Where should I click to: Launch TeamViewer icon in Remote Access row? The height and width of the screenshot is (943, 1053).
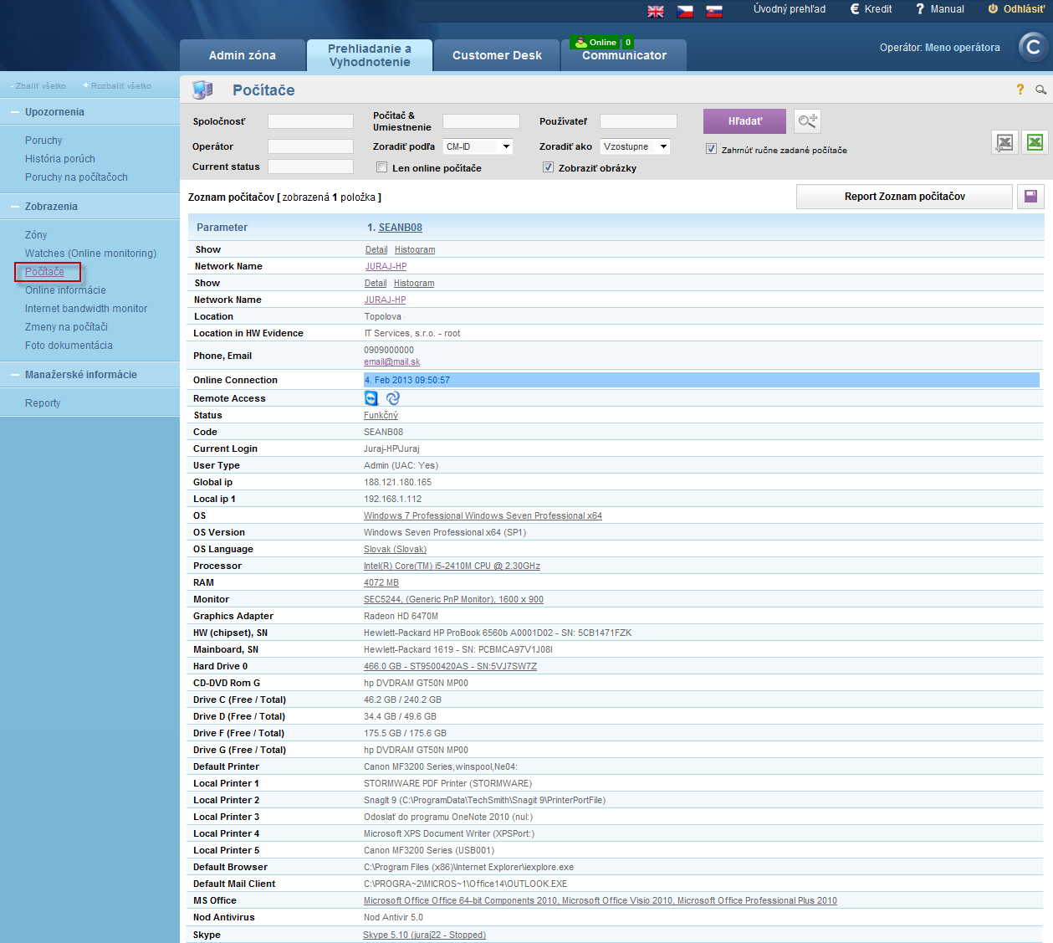click(x=371, y=398)
